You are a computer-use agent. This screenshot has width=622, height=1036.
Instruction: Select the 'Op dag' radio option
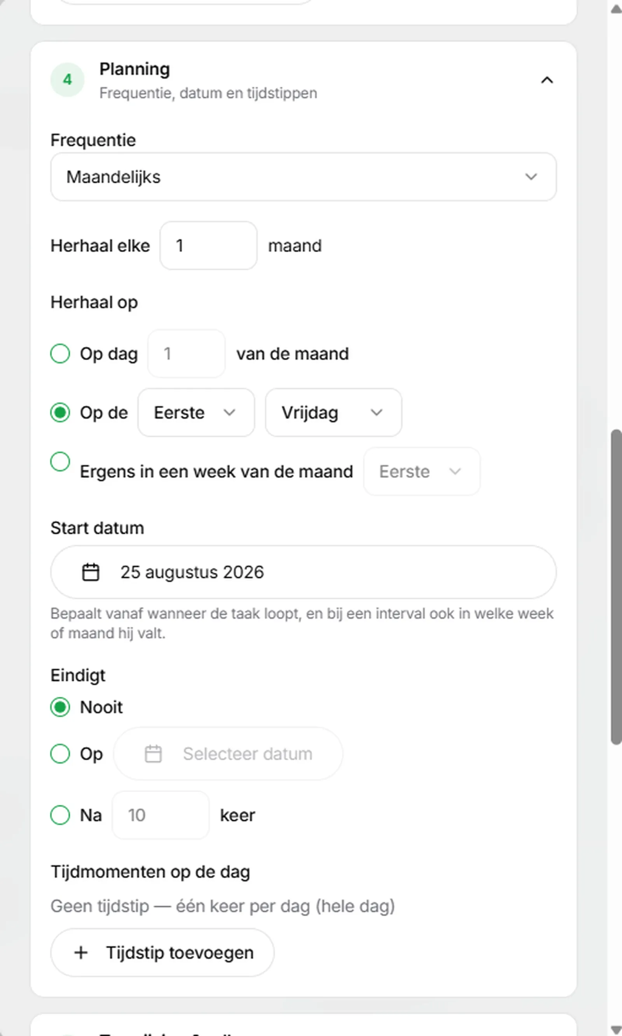60,353
